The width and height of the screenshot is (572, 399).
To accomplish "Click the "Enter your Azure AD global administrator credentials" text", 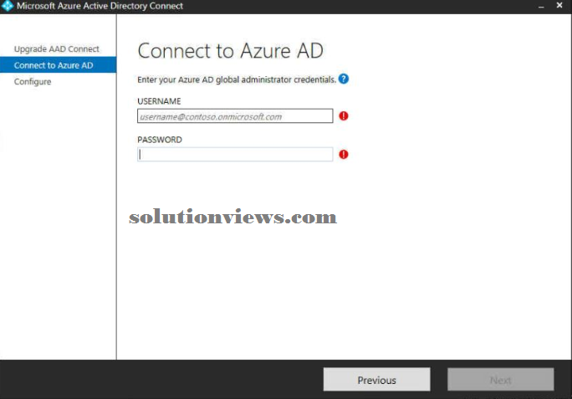I will click(237, 79).
